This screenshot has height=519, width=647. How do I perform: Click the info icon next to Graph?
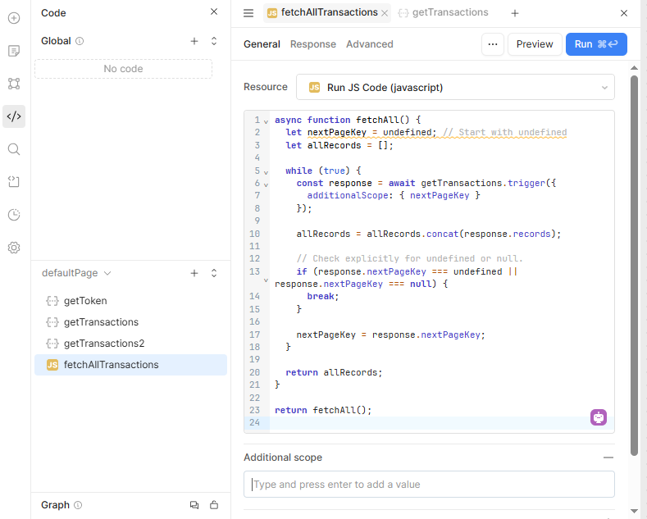(78, 505)
